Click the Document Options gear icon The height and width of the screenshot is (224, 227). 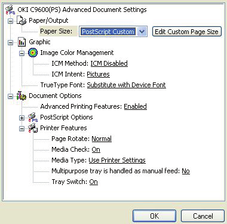click(x=22, y=96)
